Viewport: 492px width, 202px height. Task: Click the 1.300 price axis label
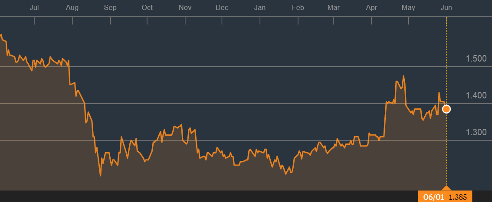click(476, 132)
